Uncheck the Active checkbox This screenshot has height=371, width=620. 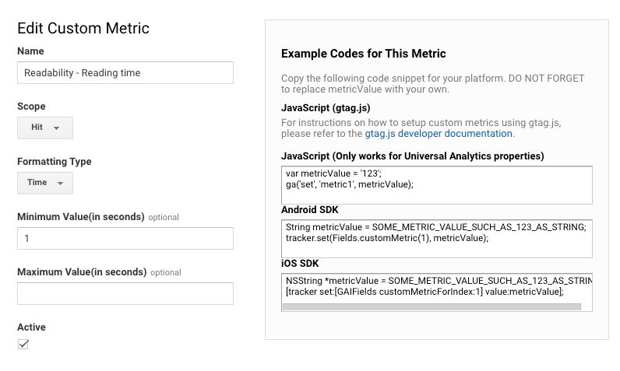click(x=23, y=344)
